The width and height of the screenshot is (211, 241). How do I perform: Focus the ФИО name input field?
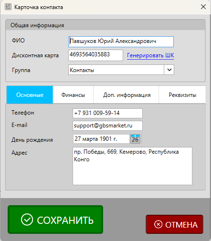click(121, 42)
